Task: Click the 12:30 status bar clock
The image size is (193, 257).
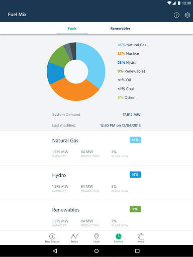Action: pos(186,3)
